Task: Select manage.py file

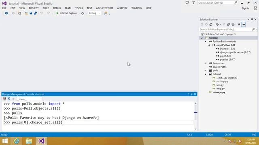Action: click(219, 92)
